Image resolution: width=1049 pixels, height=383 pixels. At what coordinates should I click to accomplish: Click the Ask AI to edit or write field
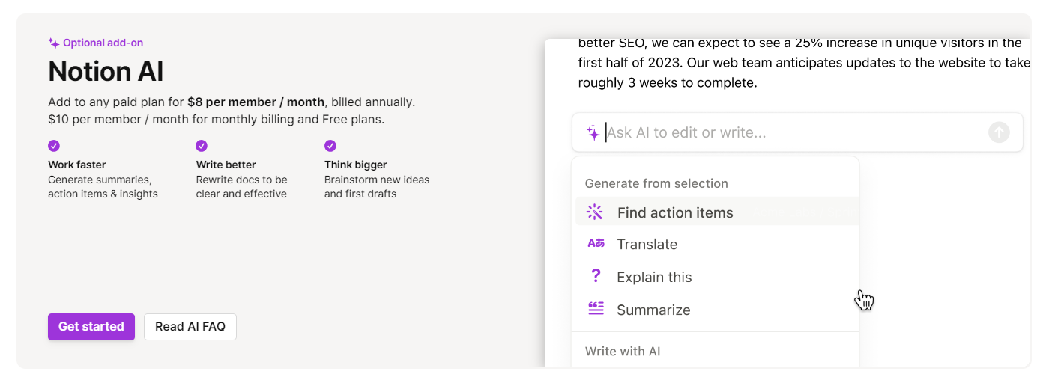[x=797, y=132]
